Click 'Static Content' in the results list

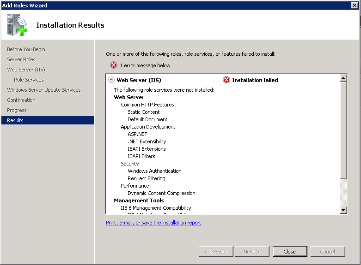point(143,112)
